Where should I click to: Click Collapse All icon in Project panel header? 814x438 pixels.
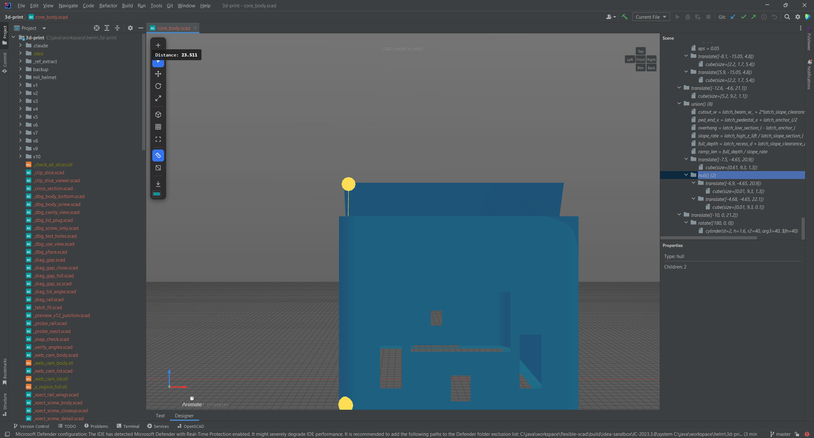pyautogui.click(x=117, y=28)
